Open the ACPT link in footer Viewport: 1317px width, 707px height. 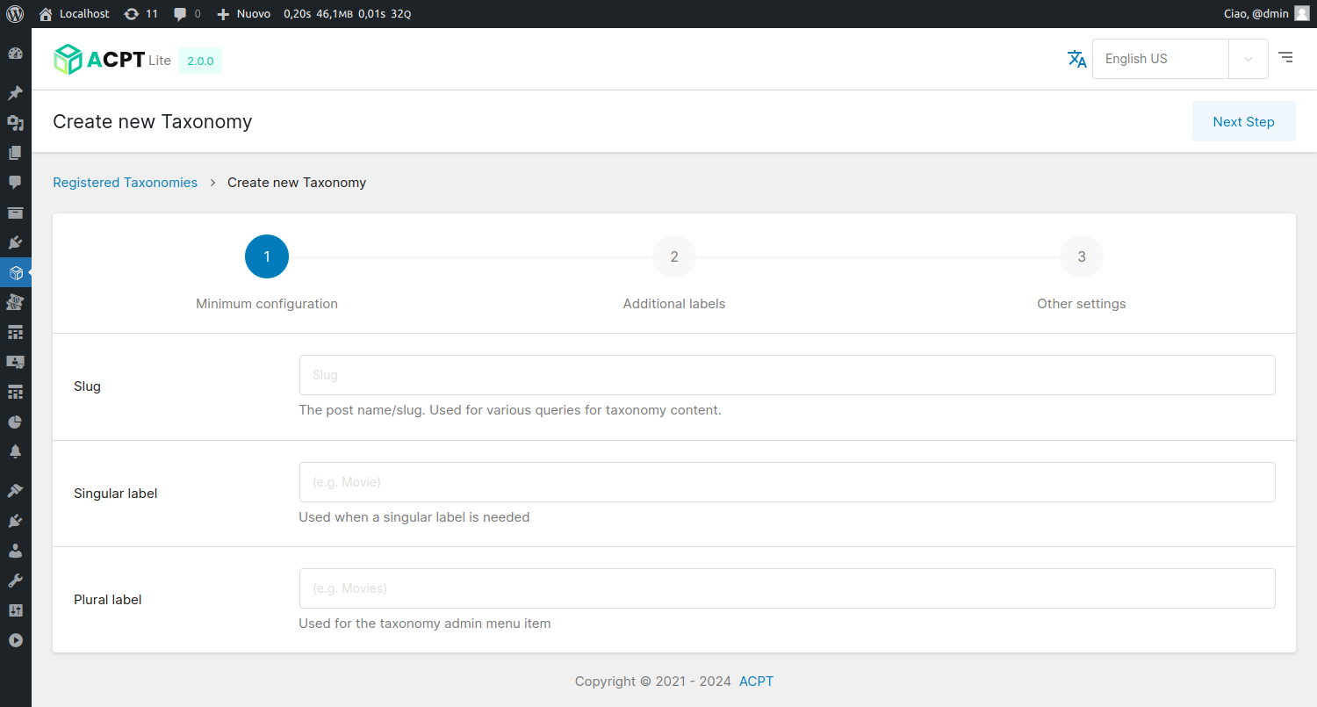(756, 682)
